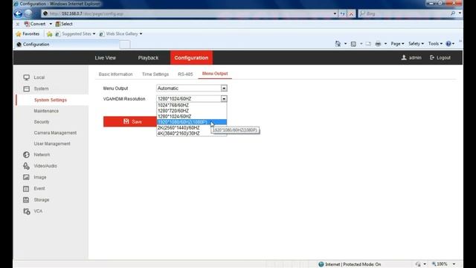Open the Tools menu dropdown
The width and height of the screenshot is (476, 268).
[435, 44]
